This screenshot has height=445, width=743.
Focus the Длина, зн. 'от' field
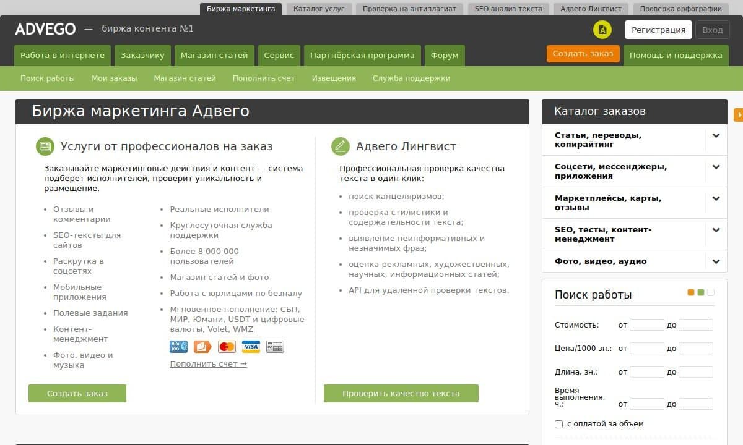pyautogui.click(x=647, y=372)
